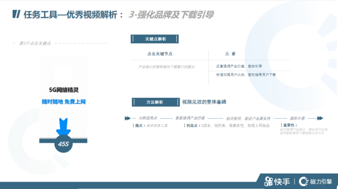The height and width of the screenshot is (189, 338).
Task: Click the double-arrow icon before 3s制造焦点
Action: tap(128, 118)
